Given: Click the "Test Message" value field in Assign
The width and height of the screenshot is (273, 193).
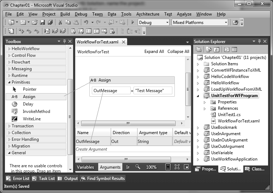Looking at the screenshot, I should click(x=153, y=90).
